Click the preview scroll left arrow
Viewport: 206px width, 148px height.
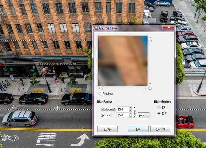100,88
